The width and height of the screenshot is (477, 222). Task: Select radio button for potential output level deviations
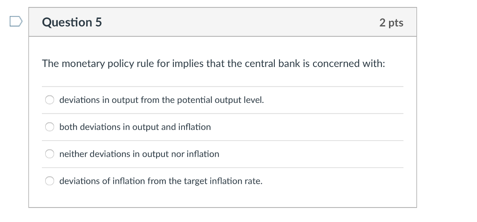[x=49, y=100]
